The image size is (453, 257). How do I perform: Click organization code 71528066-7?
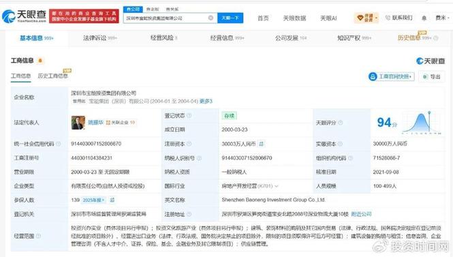pyautogui.click(x=386, y=158)
